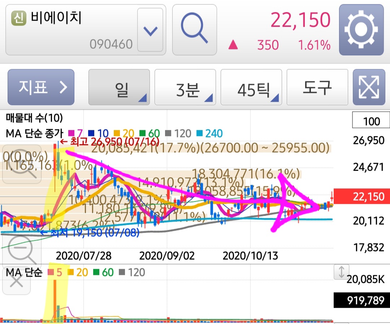
Task: Click the 100 candle count box
Action: pos(371,120)
